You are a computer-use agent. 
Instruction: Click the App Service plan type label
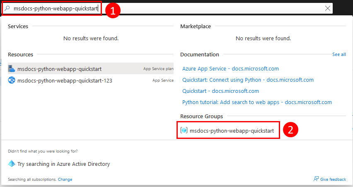(158, 69)
